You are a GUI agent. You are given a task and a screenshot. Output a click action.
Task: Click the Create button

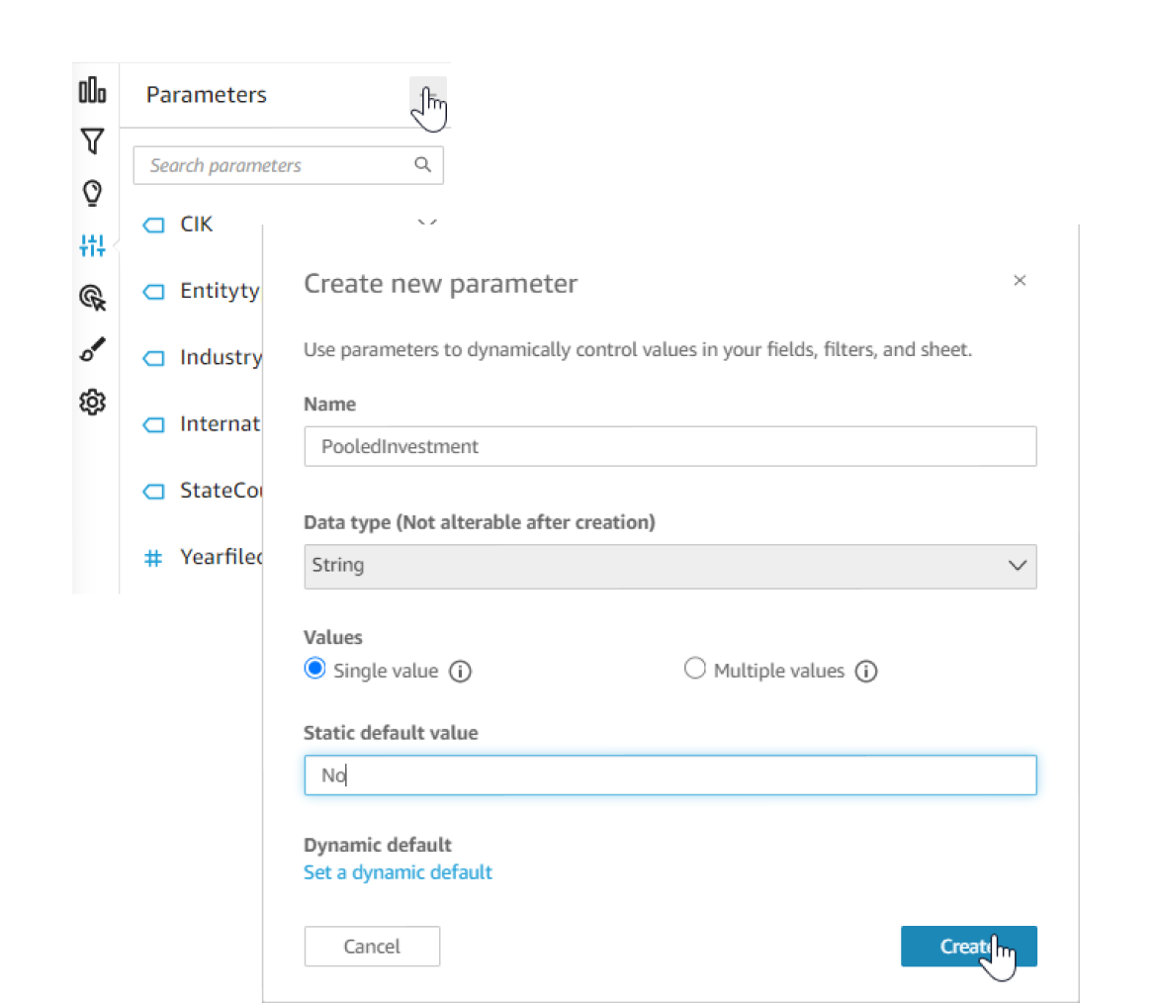[969, 947]
